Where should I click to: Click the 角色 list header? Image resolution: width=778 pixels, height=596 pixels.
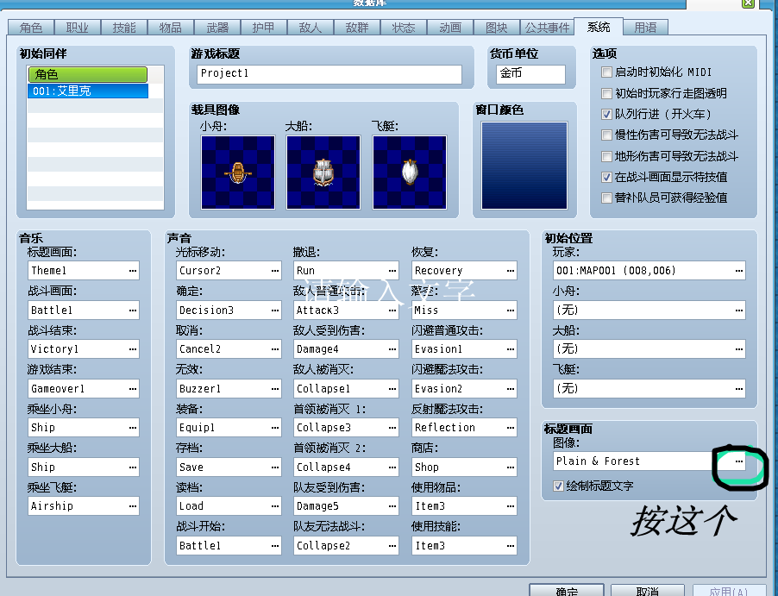(x=88, y=74)
